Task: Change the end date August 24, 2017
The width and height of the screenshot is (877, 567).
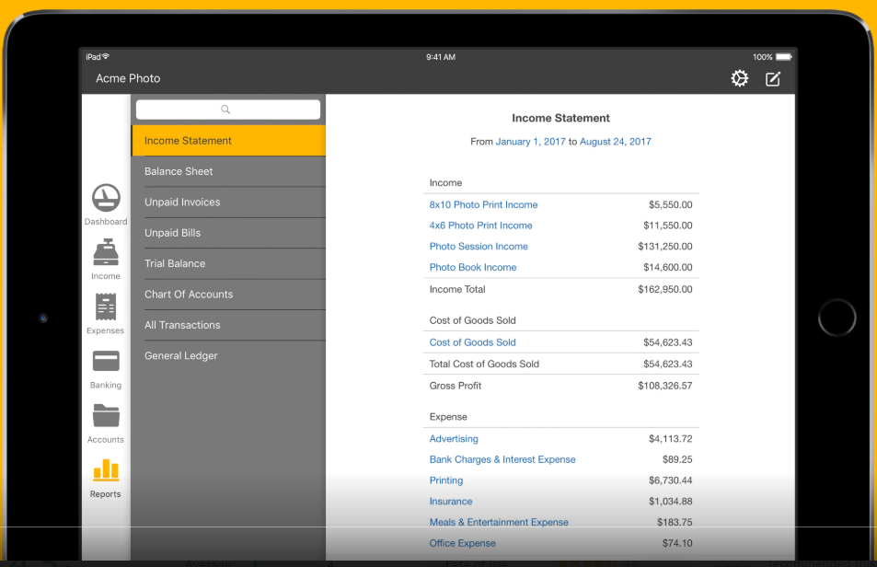Action: pyautogui.click(x=616, y=143)
